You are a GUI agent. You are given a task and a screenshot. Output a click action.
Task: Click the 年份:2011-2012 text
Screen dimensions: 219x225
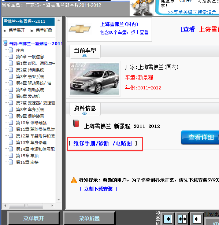[x=143, y=88]
